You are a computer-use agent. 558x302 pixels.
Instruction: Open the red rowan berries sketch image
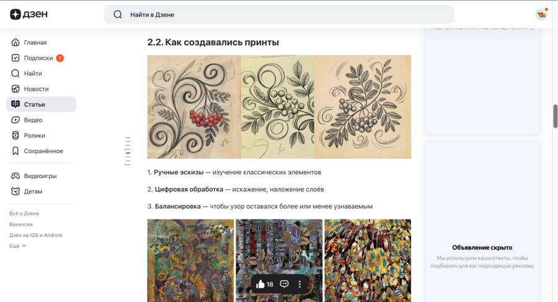(x=194, y=107)
